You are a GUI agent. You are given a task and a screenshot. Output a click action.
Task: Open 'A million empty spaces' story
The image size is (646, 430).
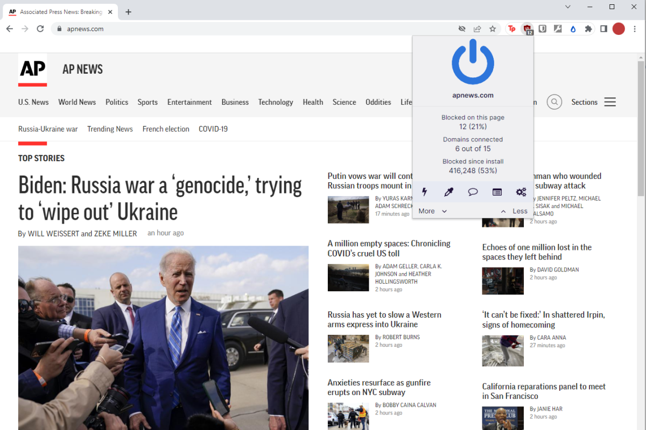pyautogui.click(x=389, y=248)
